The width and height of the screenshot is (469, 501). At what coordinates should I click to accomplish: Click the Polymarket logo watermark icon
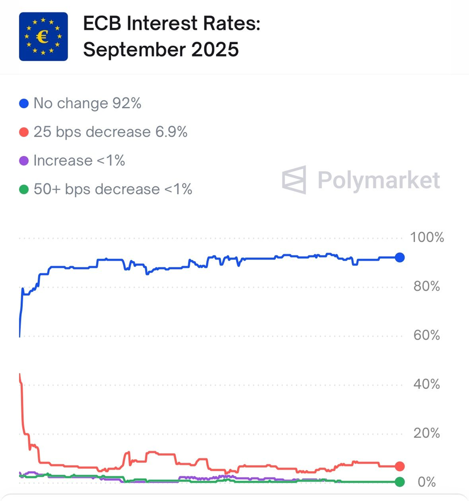tap(294, 179)
